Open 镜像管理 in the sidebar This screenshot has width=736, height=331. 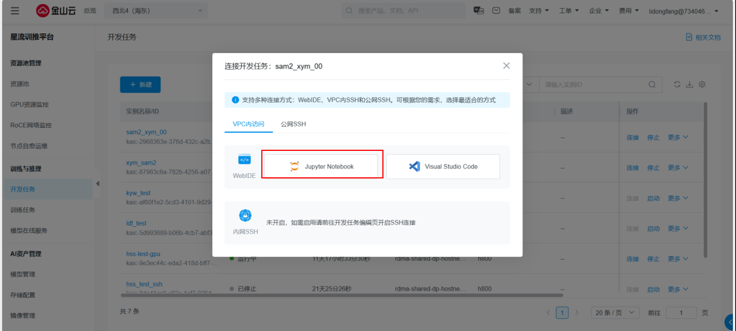click(23, 315)
